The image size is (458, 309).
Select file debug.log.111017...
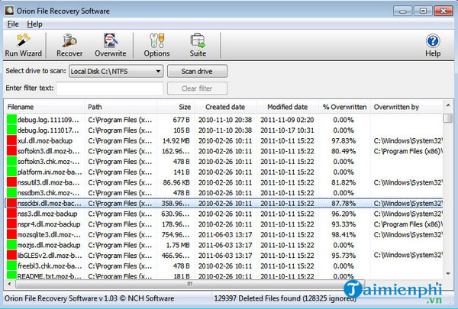pos(48,130)
